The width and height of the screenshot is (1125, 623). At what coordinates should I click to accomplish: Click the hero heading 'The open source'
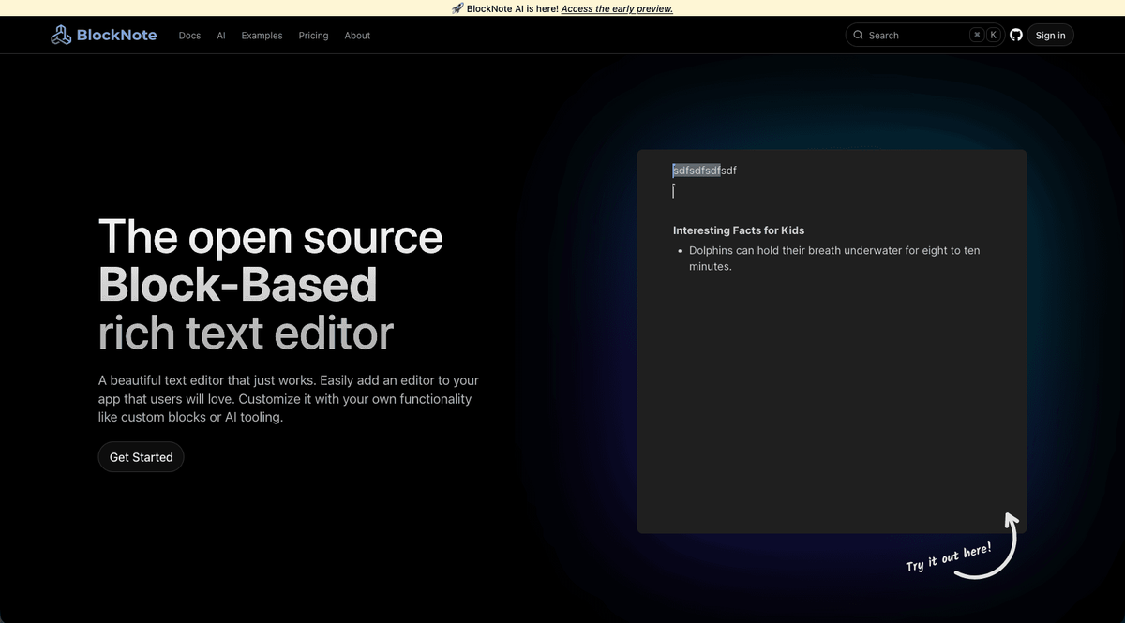[271, 236]
